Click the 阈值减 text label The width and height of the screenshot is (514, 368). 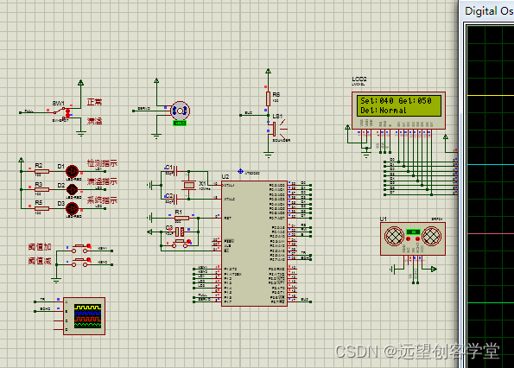point(40,261)
